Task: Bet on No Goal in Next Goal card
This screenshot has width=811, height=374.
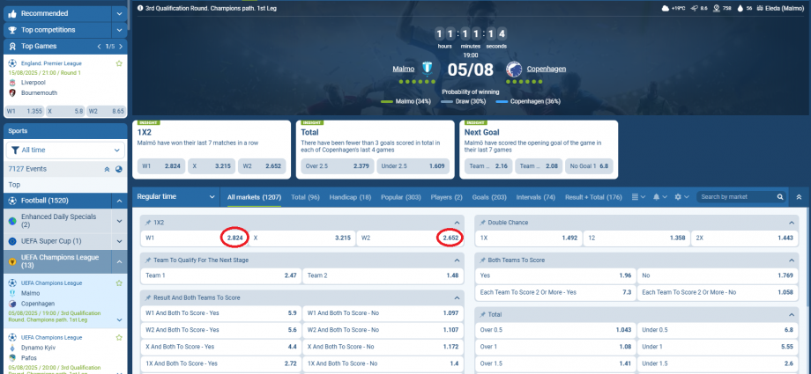Action: [x=590, y=166]
